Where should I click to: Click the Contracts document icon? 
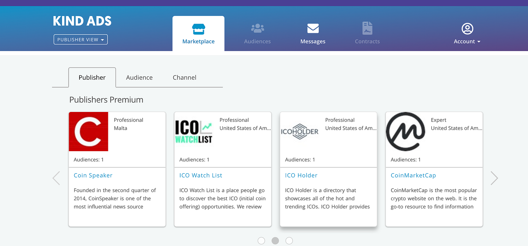point(367,28)
